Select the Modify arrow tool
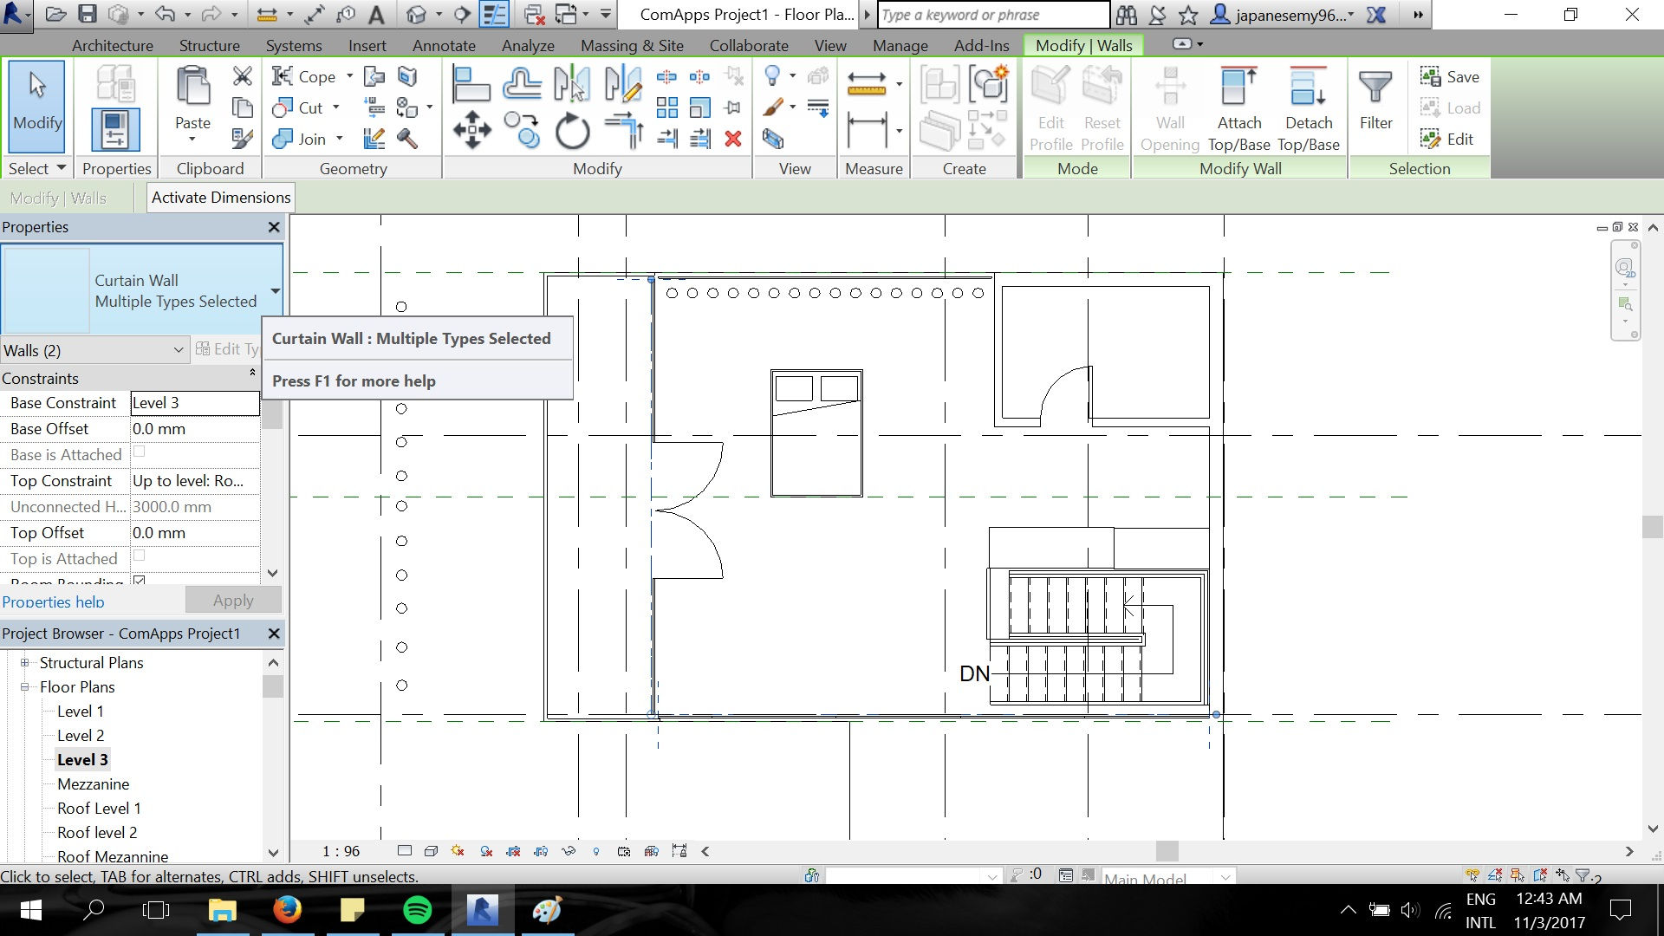Image resolution: width=1664 pixels, height=936 pixels. (x=36, y=106)
